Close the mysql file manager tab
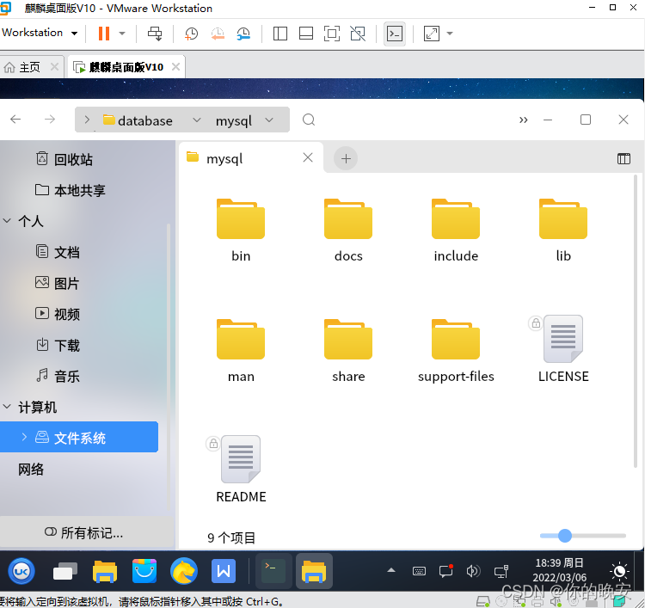Viewport: 645px width, 608px height. 308,157
